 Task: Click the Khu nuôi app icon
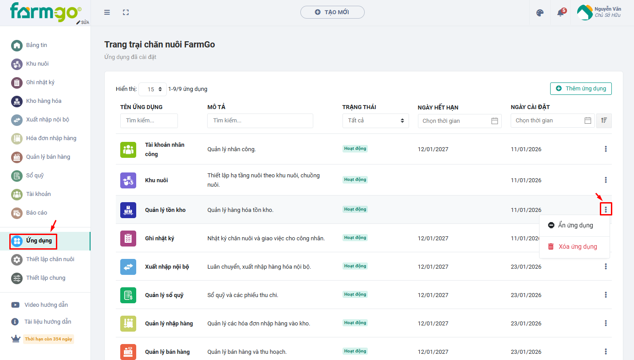[x=128, y=180]
